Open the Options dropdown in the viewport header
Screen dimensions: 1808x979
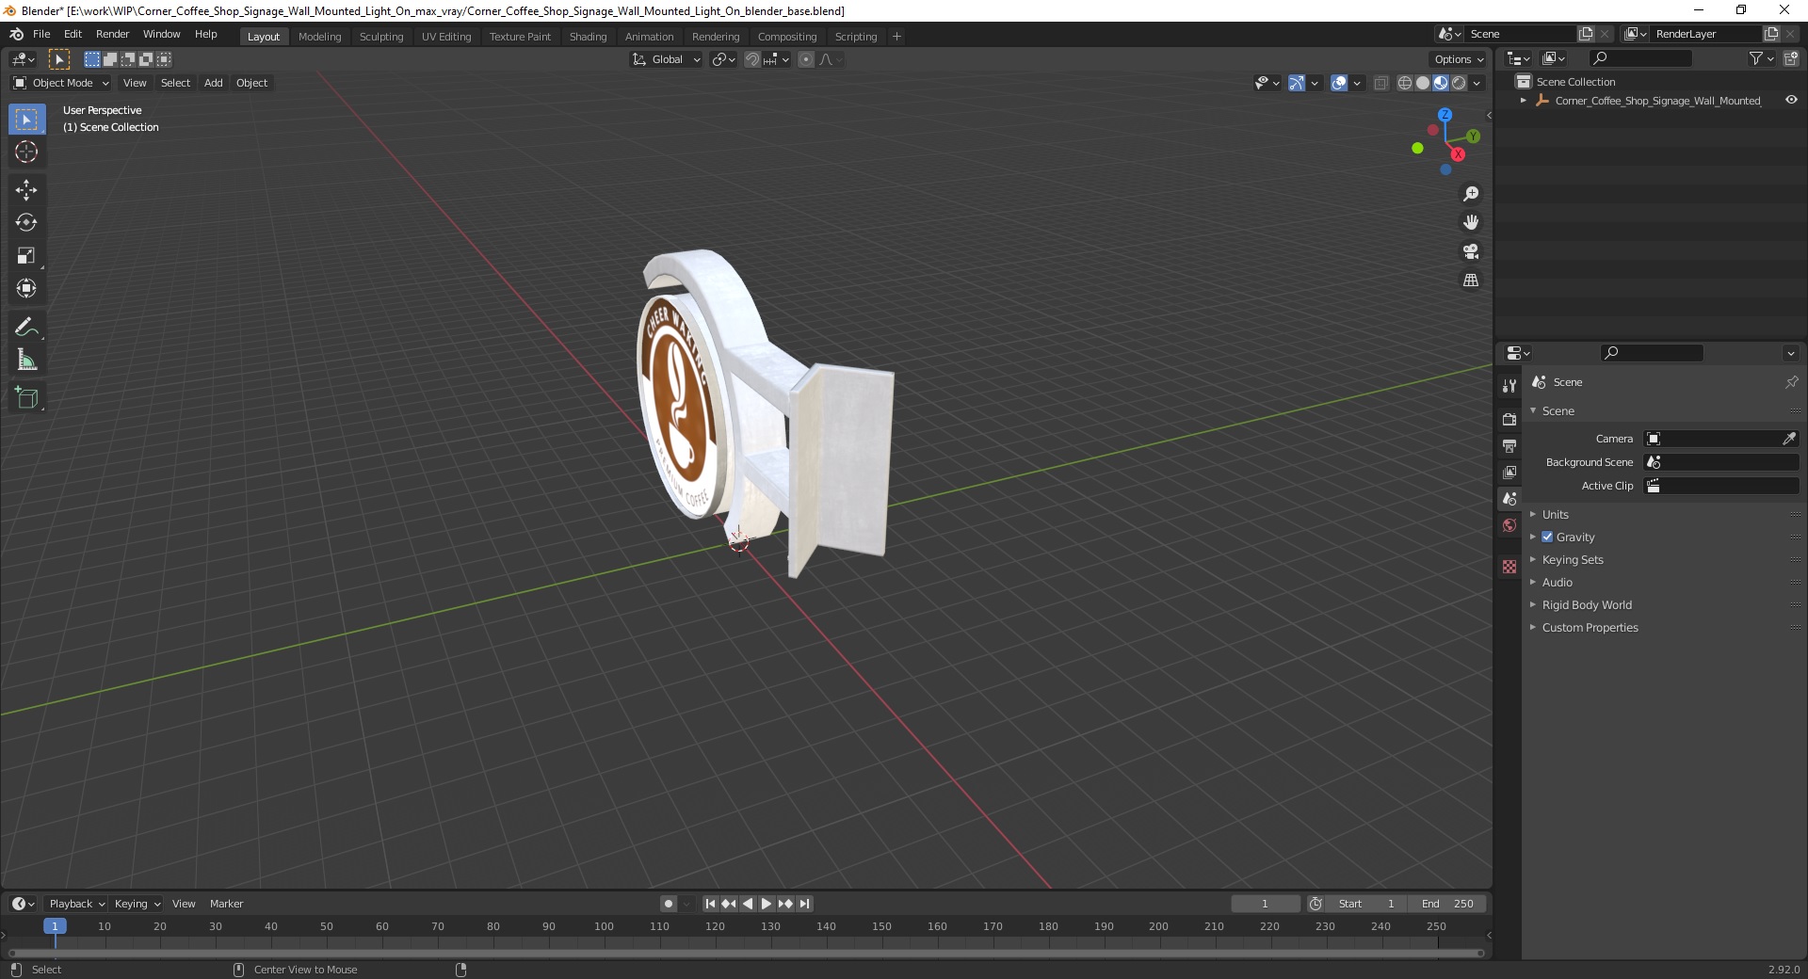click(x=1459, y=59)
